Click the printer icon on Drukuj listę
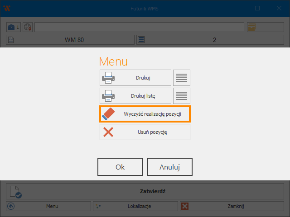 click(108, 96)
